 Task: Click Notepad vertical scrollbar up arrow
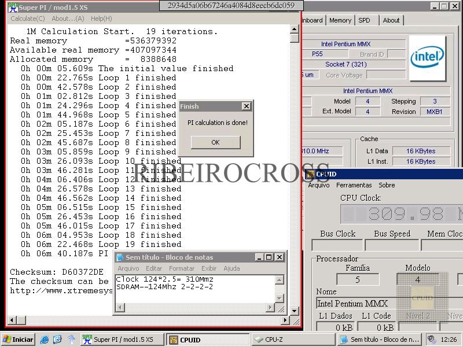point(280,280)
